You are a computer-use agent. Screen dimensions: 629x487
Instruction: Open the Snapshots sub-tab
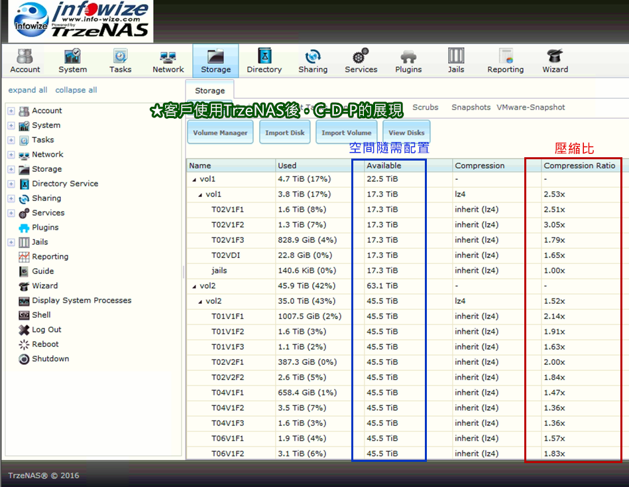click(x=471, y=107)
